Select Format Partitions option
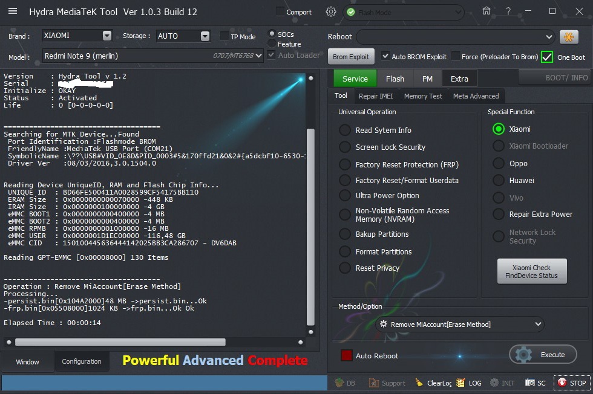 click(345, 251)
